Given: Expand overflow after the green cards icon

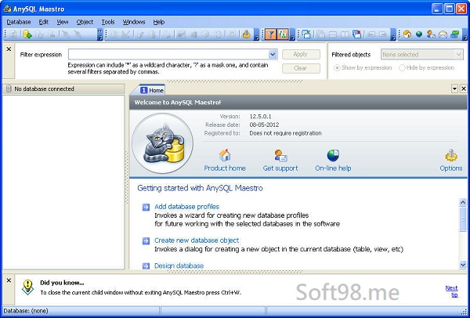Looking at the screenshot, I should pos(465,34).
